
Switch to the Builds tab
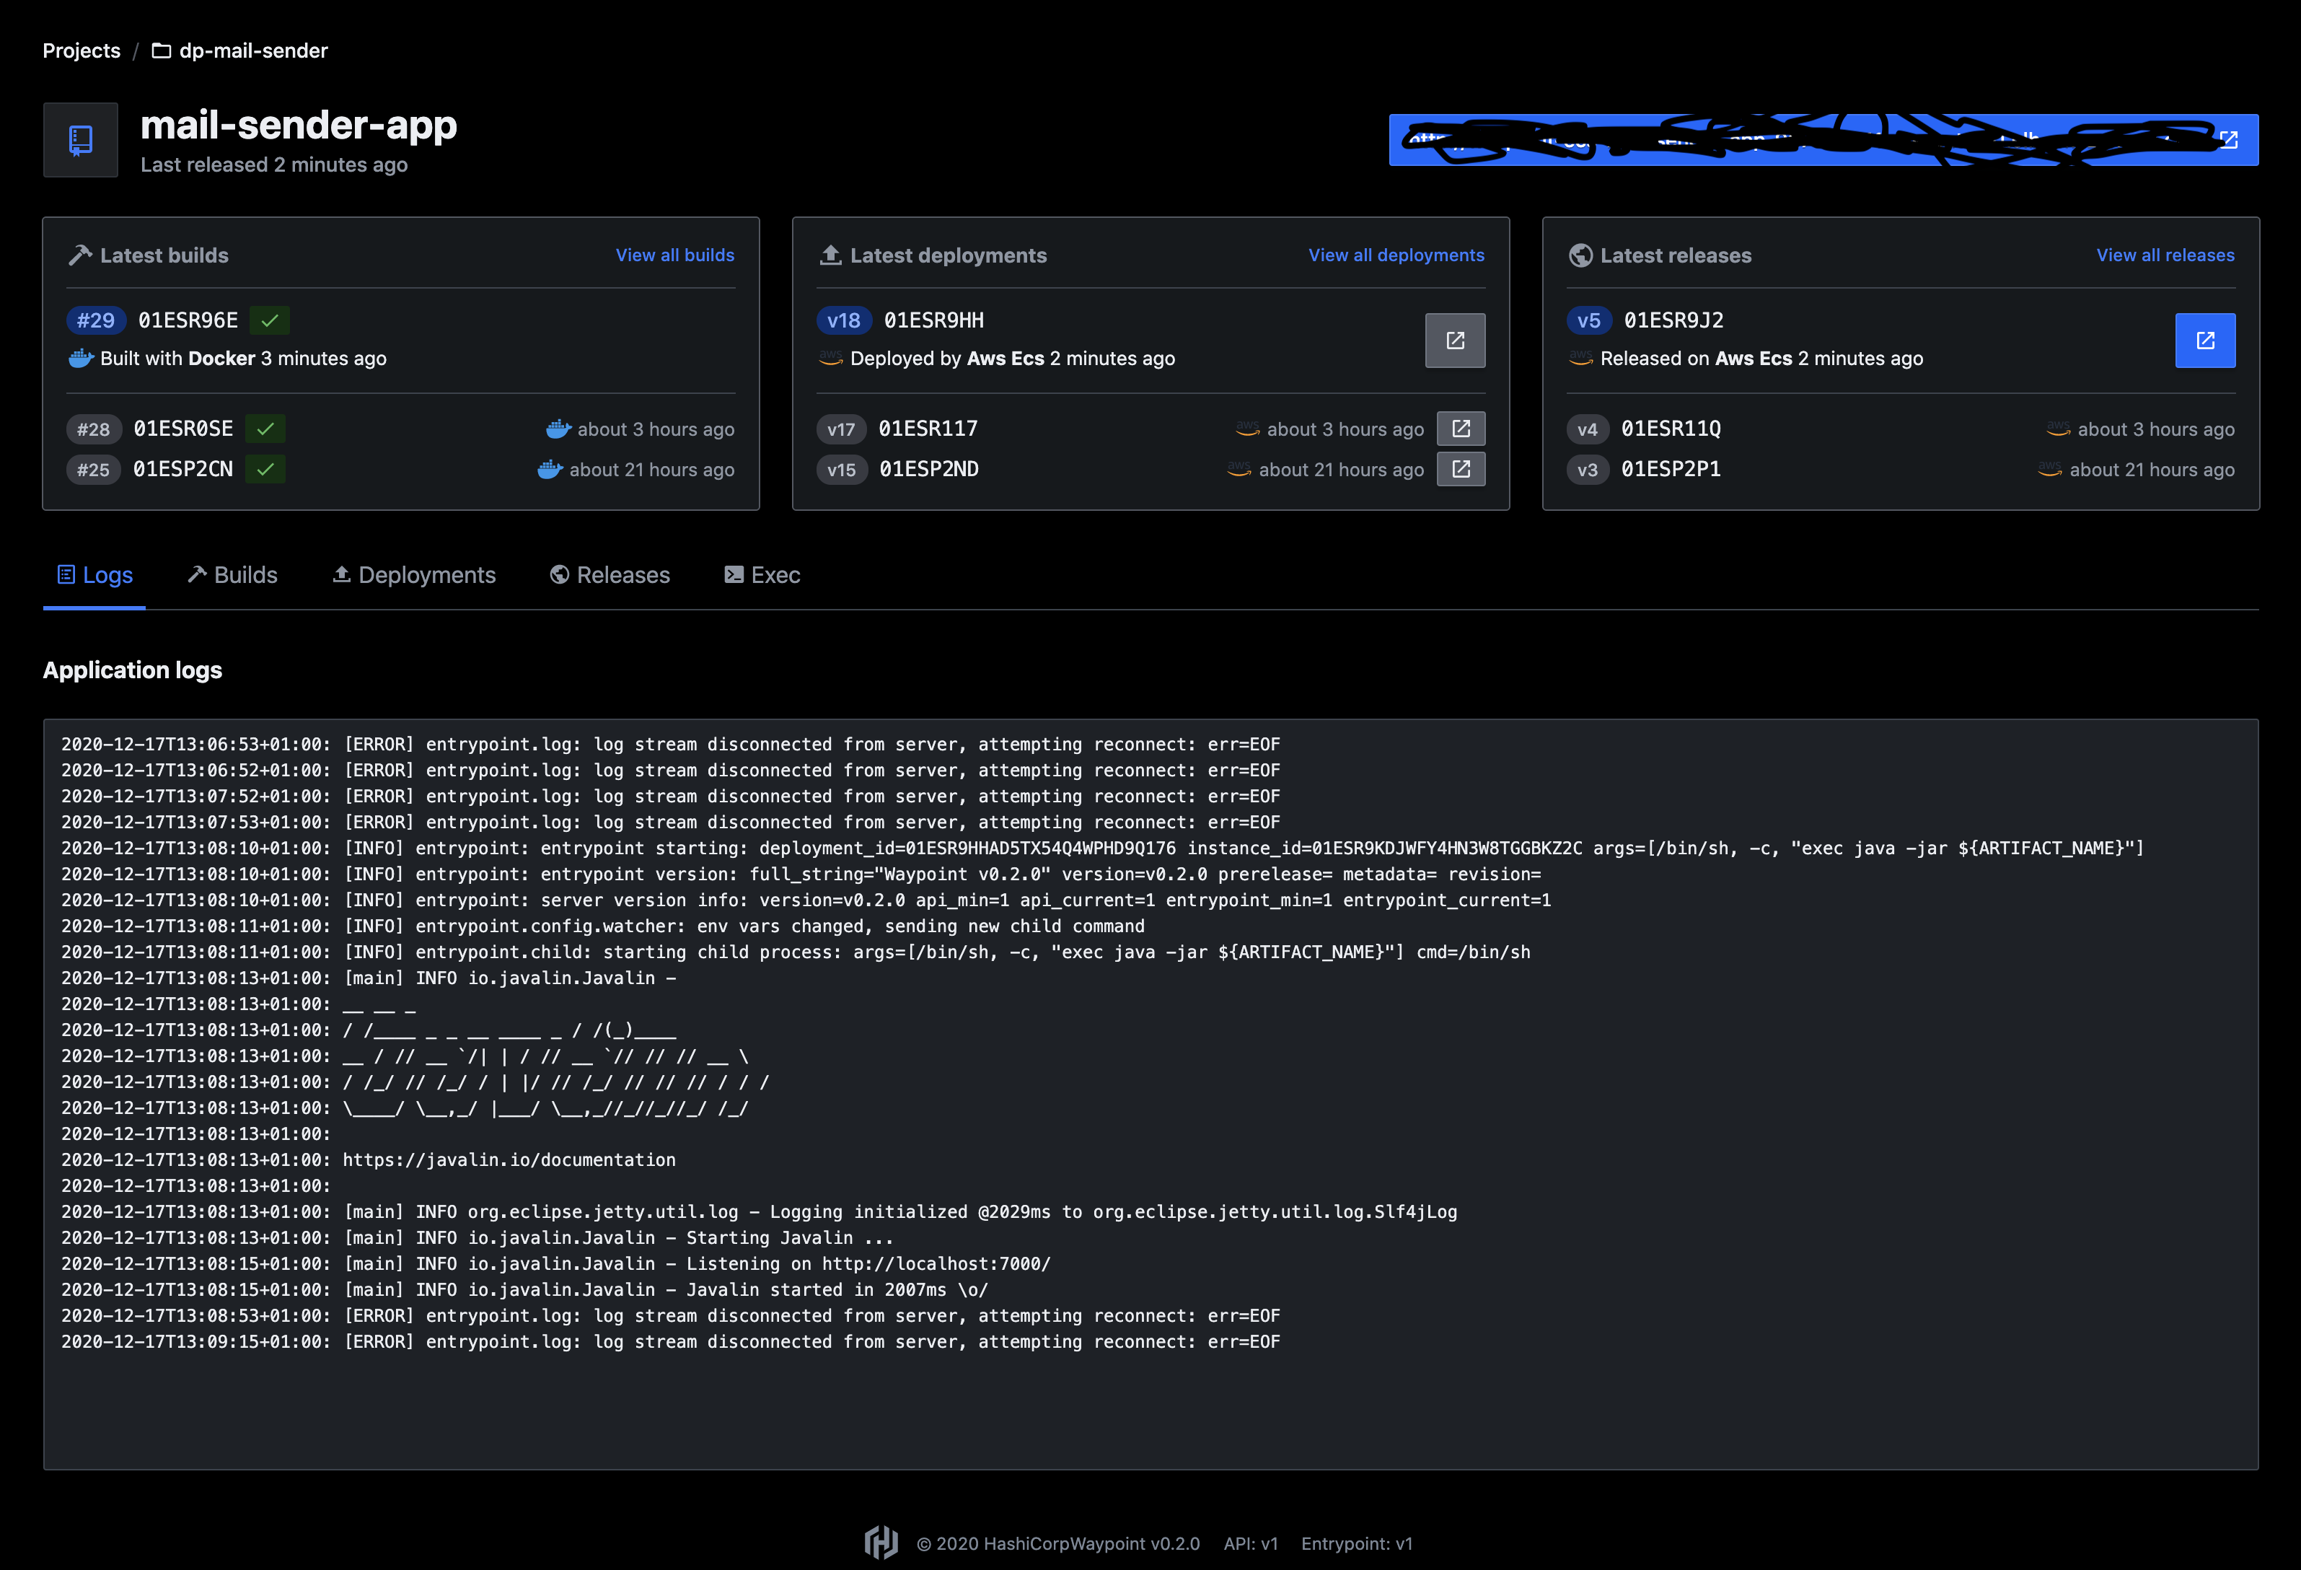pos(232,574)
